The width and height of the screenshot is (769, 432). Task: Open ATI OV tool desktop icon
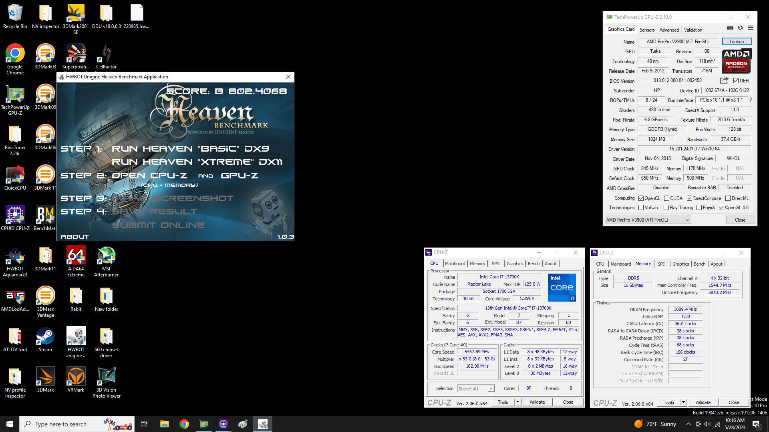(x=15, y=339)
